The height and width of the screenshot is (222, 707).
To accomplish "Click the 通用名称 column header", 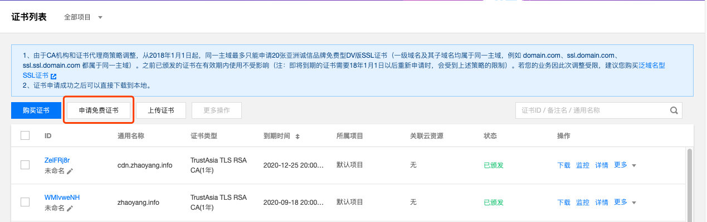I will [131, 136].
